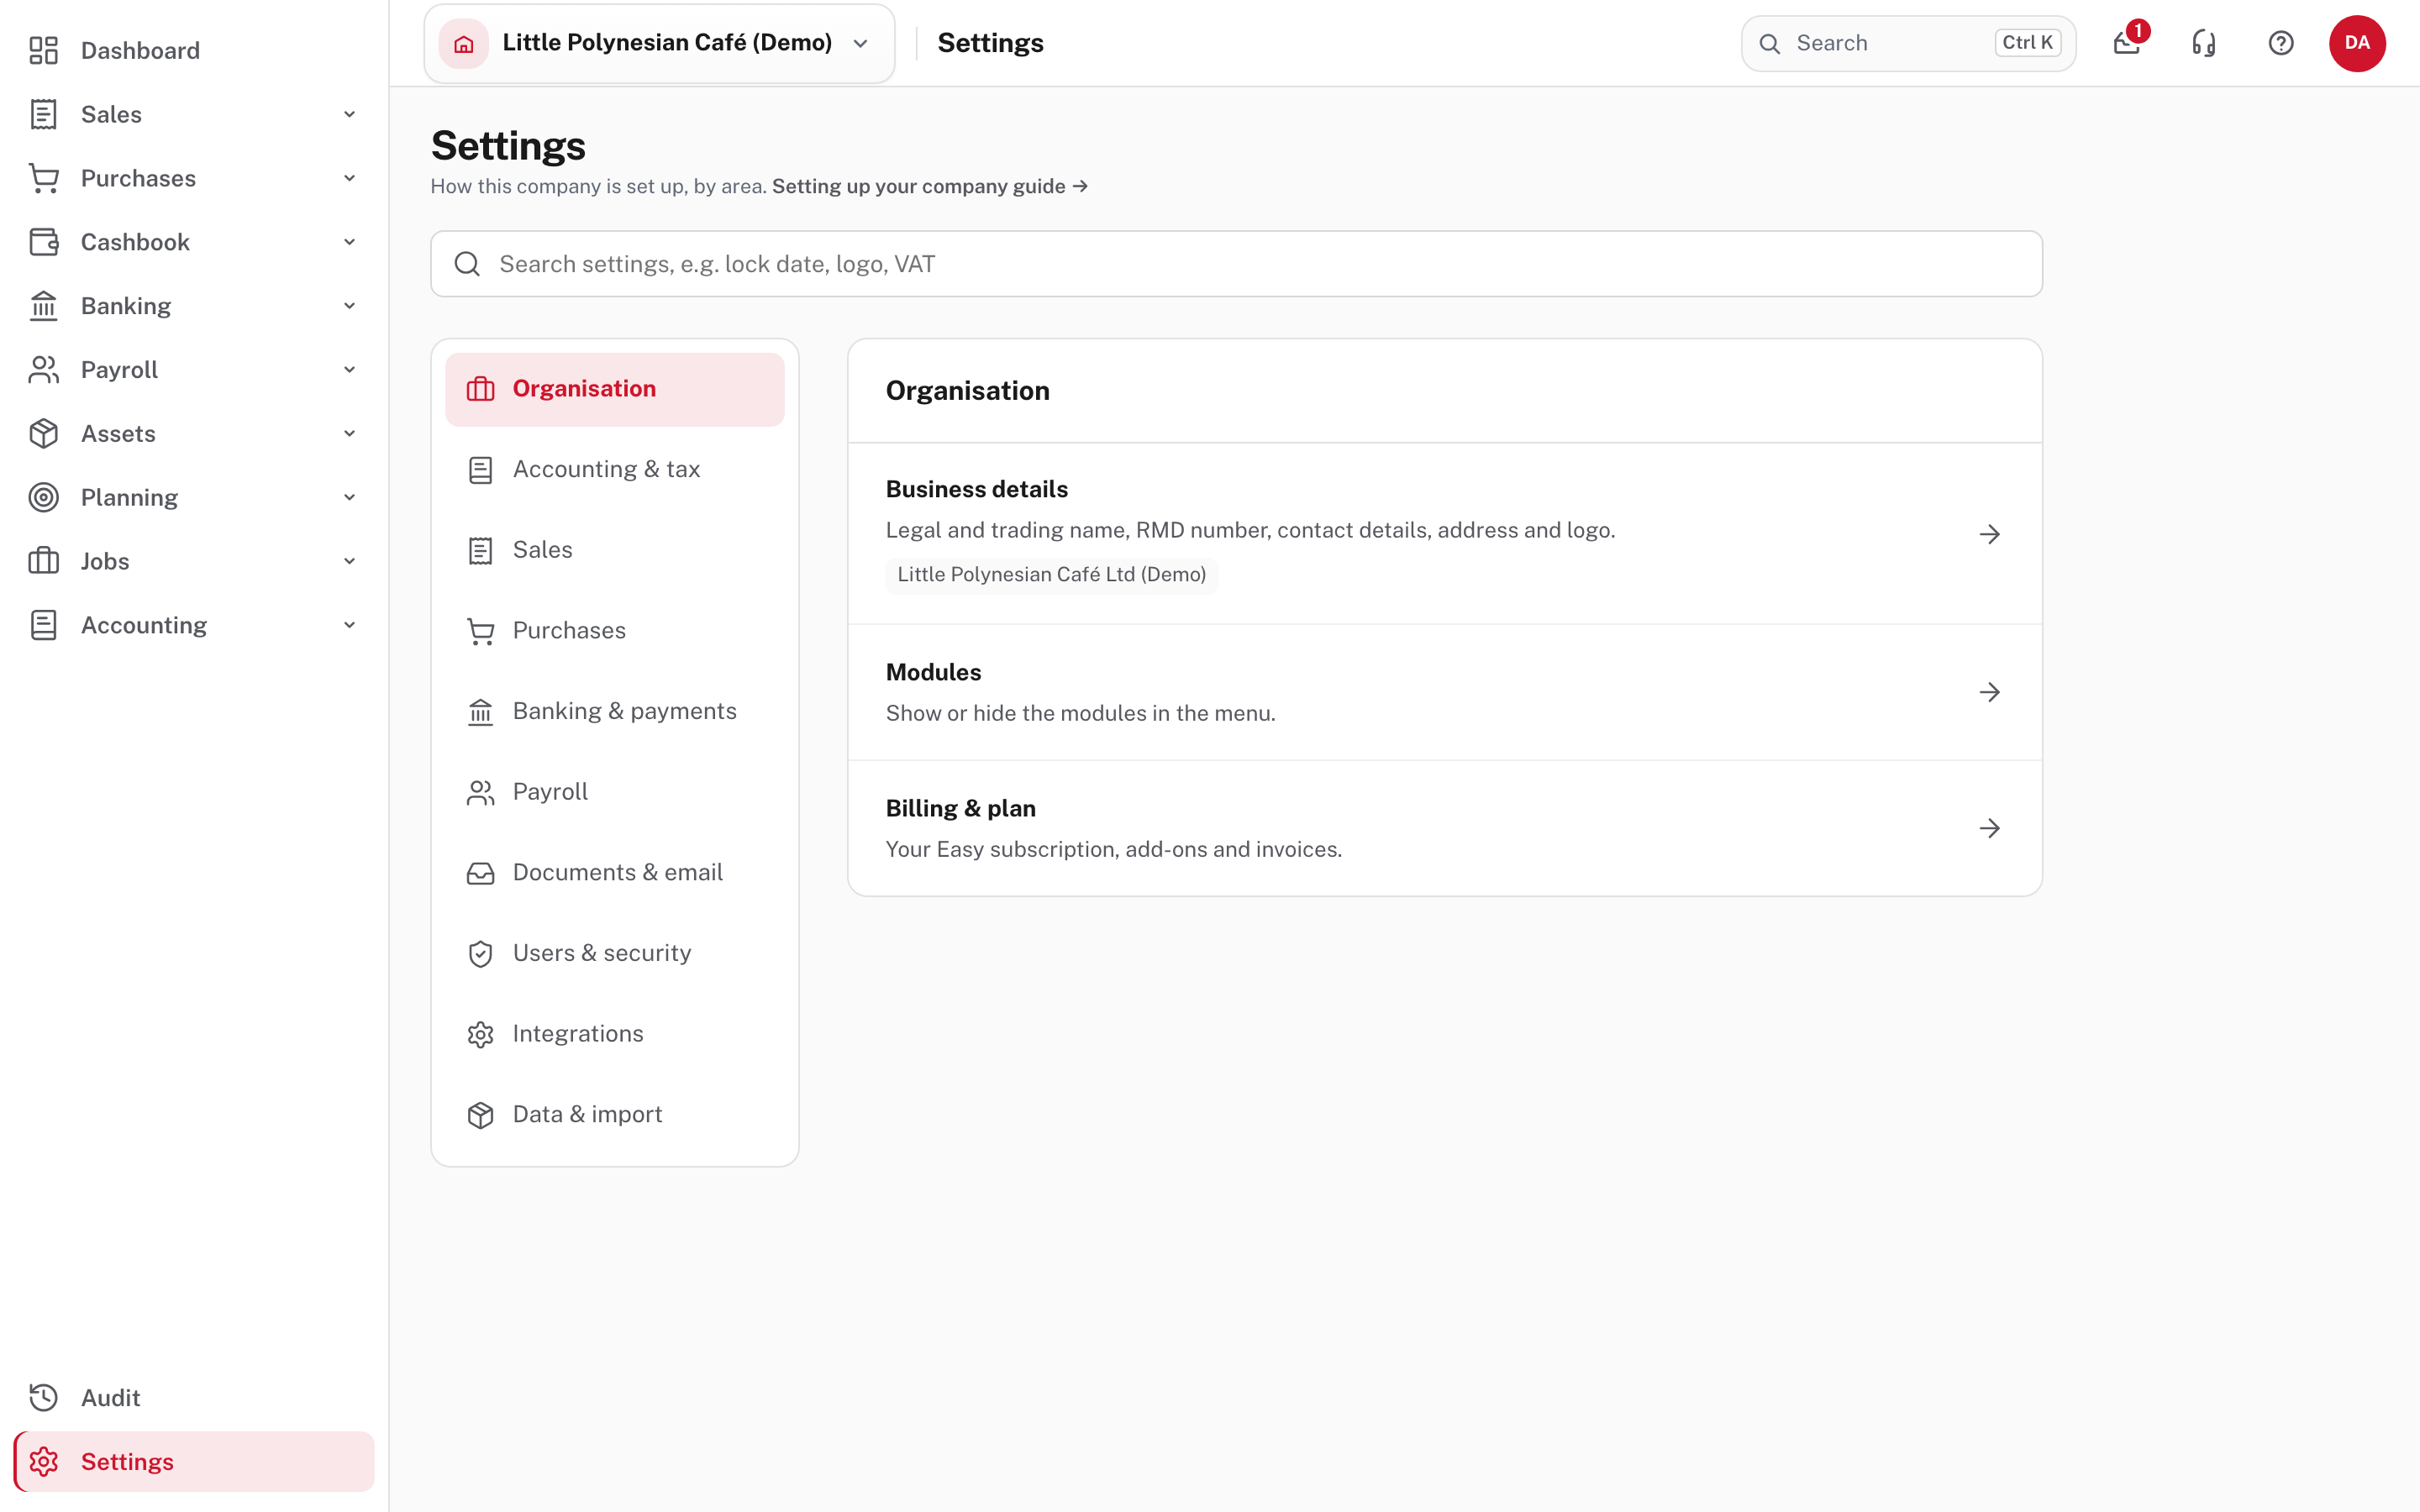Screen dimensions: 2420x1512
Task: Open the Setting up your company guide link
Action: pos(929,186)
